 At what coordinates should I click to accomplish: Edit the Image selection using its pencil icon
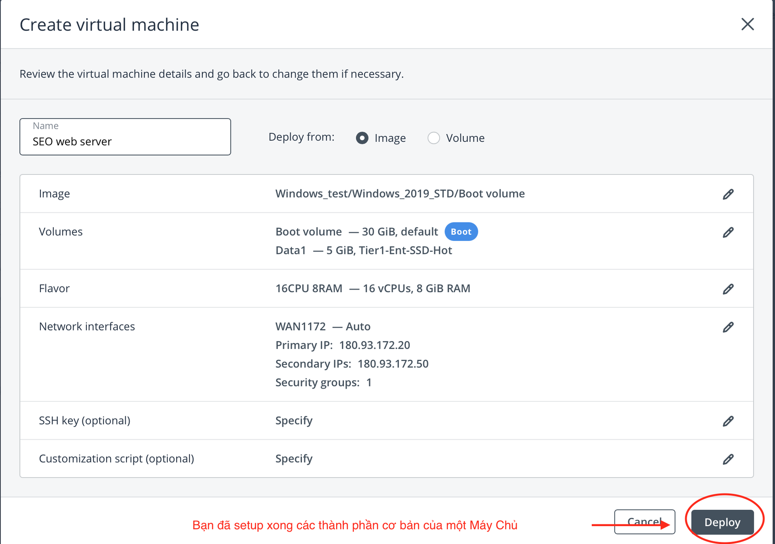click(728, 194)
